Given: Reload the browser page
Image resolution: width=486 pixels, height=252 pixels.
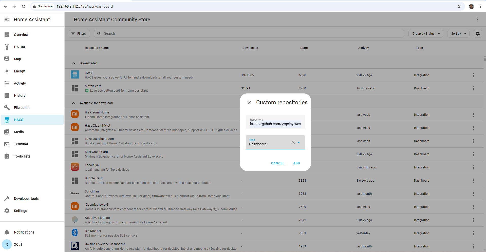Looking at the screenshot, I should click(x=24, y=6).
